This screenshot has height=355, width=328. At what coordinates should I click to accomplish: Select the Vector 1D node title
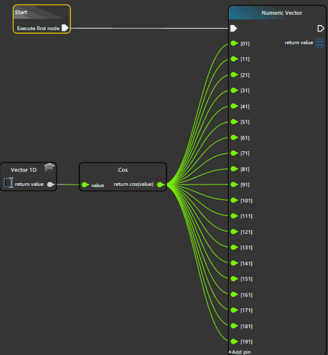click(x=24, y=170)
